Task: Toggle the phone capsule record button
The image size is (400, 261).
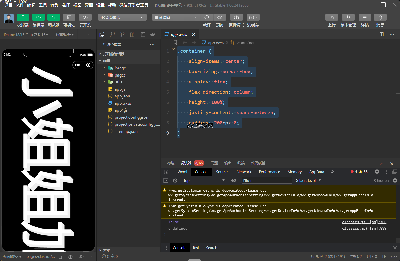Action: tap(88, 65)
